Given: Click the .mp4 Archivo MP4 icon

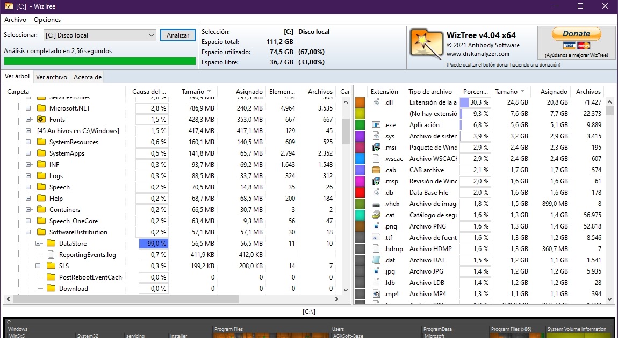Looking at the screenshot, I should tap(377, 294).
